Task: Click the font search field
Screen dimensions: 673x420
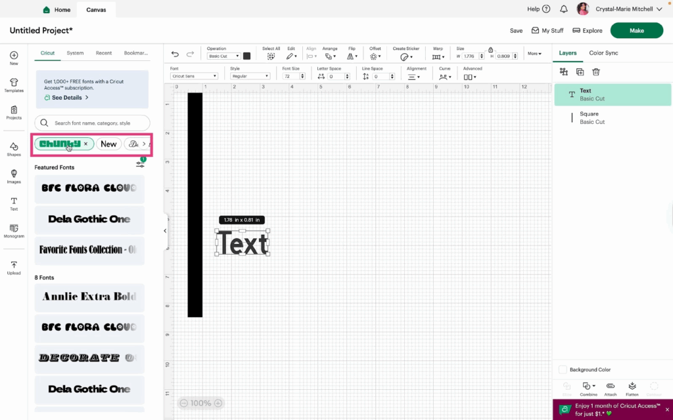Action: click(92, 123)
